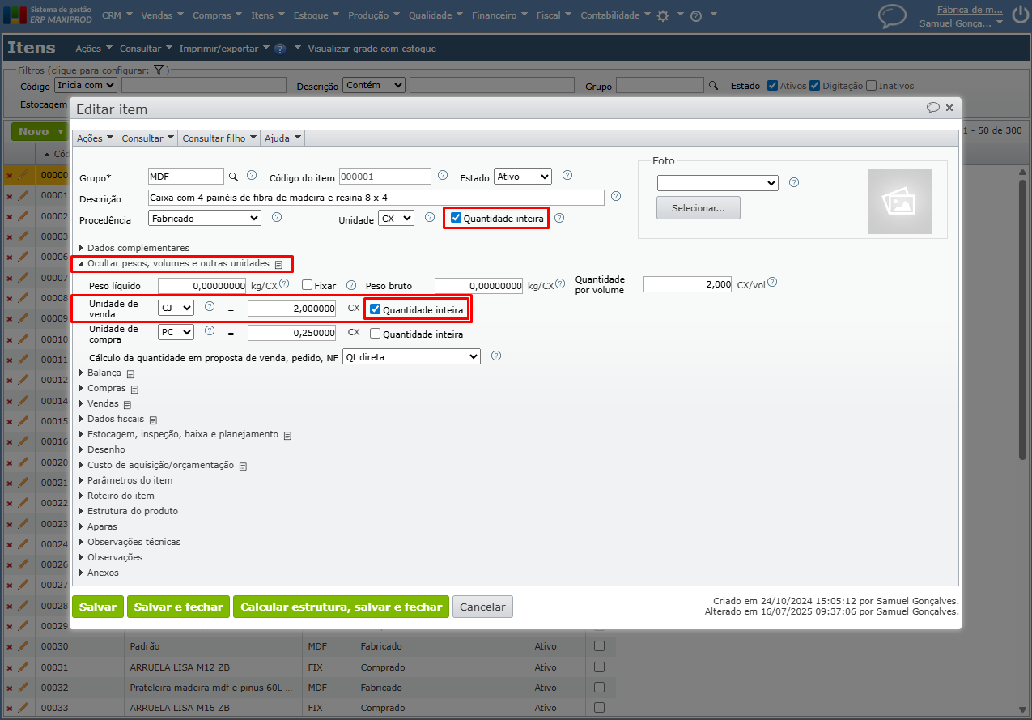
Task: Click the note icon beside Balança
Action: click(130, 373)
